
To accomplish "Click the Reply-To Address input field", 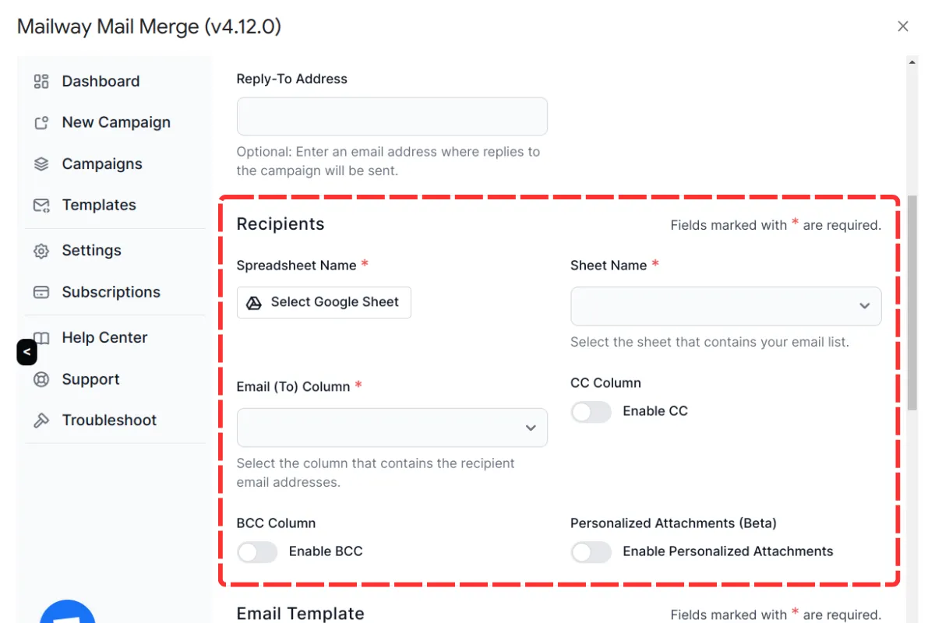I will (392, 116).
